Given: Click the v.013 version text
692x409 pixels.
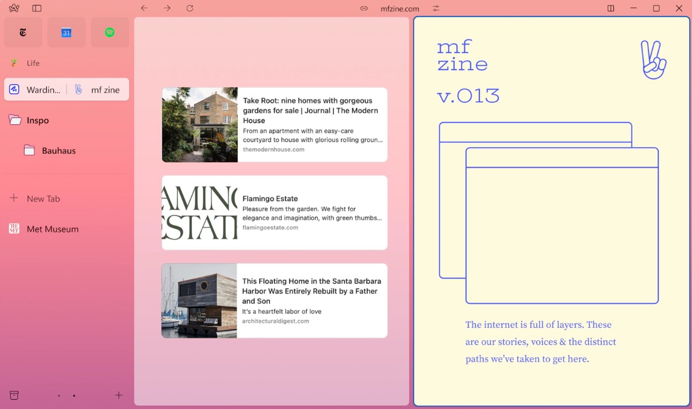Looking at the screenshot, I should (468, 96).
